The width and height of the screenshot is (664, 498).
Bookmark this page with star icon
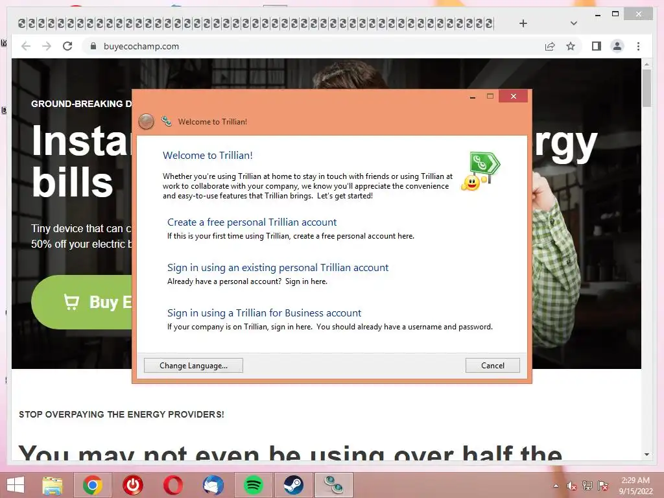pos(571,46)
